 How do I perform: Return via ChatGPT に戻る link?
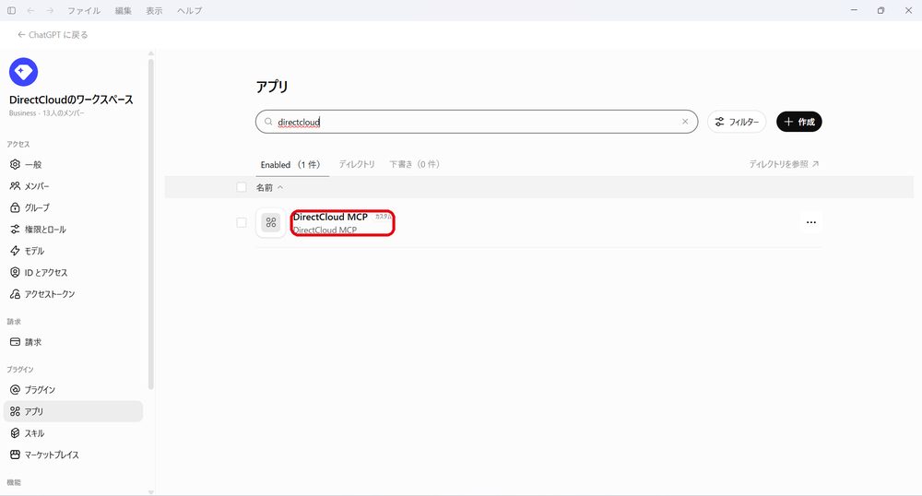tap(53, 35)
